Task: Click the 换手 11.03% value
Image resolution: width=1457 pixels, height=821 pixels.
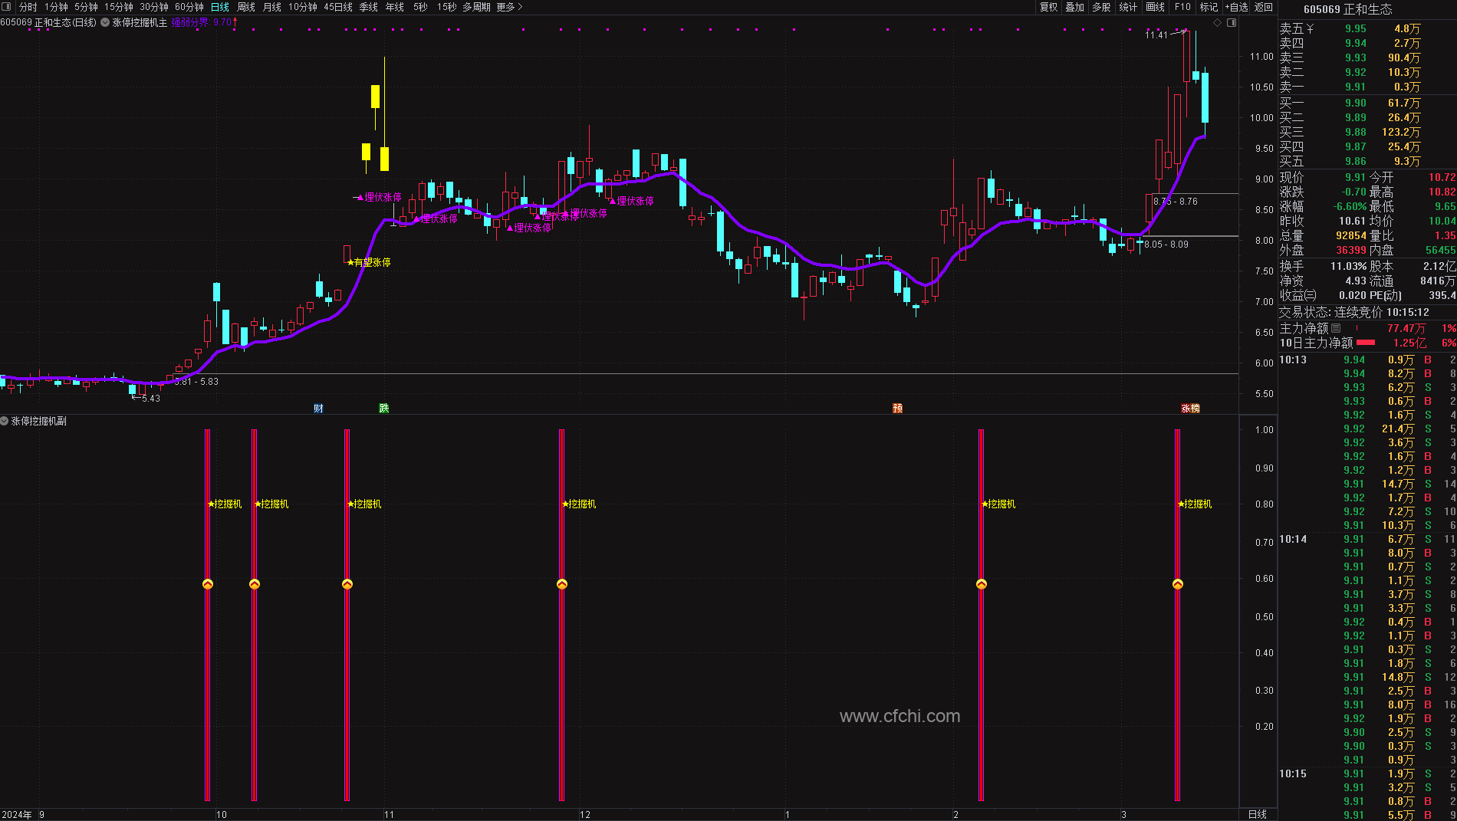Action: point(1348,266)
